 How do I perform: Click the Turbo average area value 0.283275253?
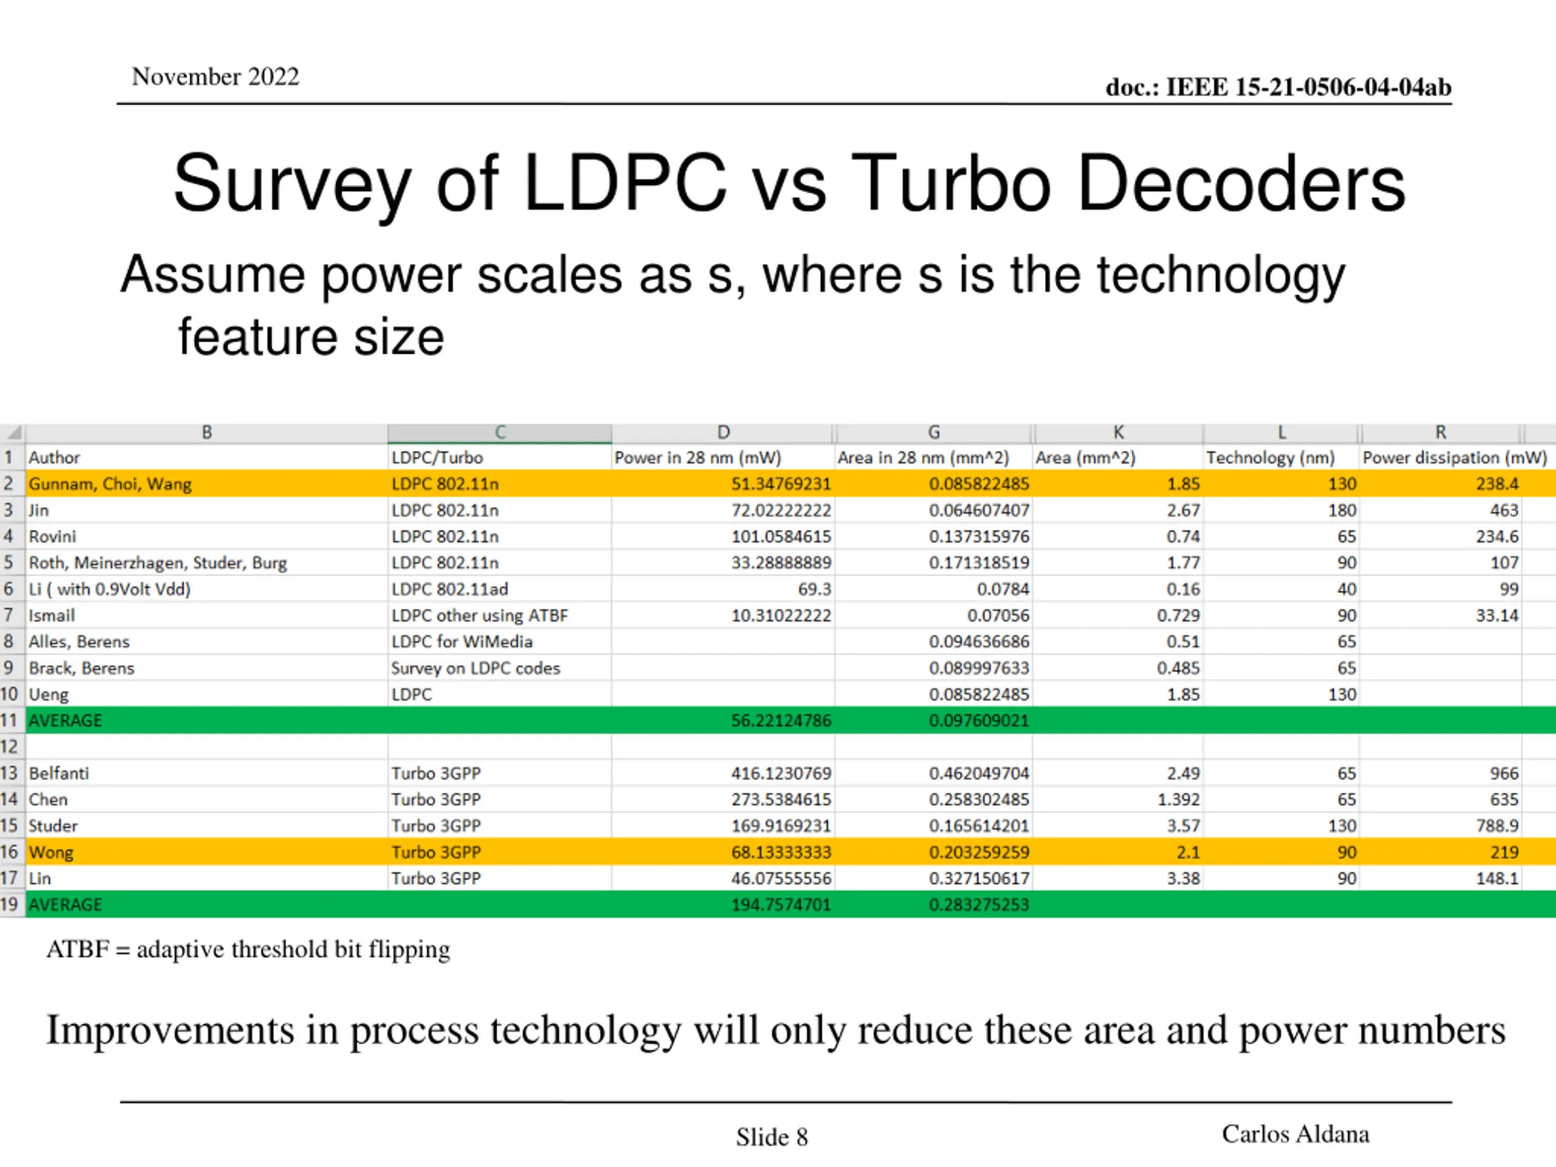979,904
